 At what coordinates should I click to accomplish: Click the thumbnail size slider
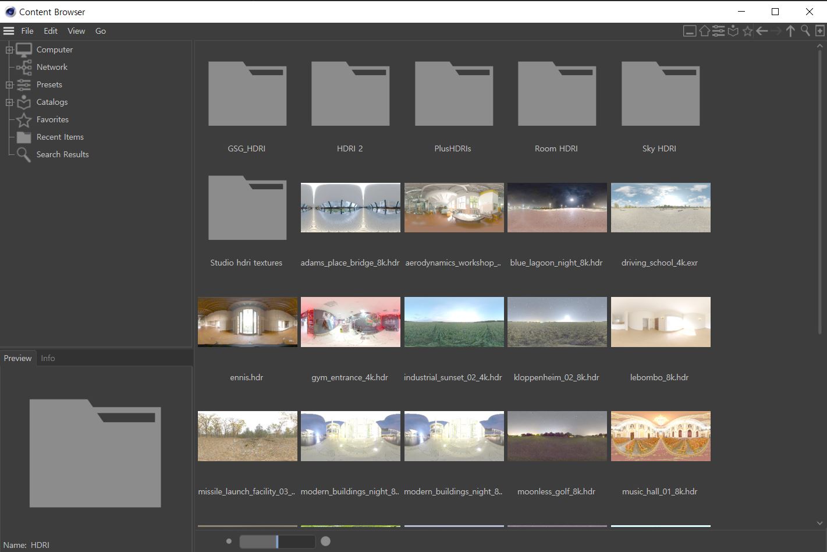coord(277,542)
